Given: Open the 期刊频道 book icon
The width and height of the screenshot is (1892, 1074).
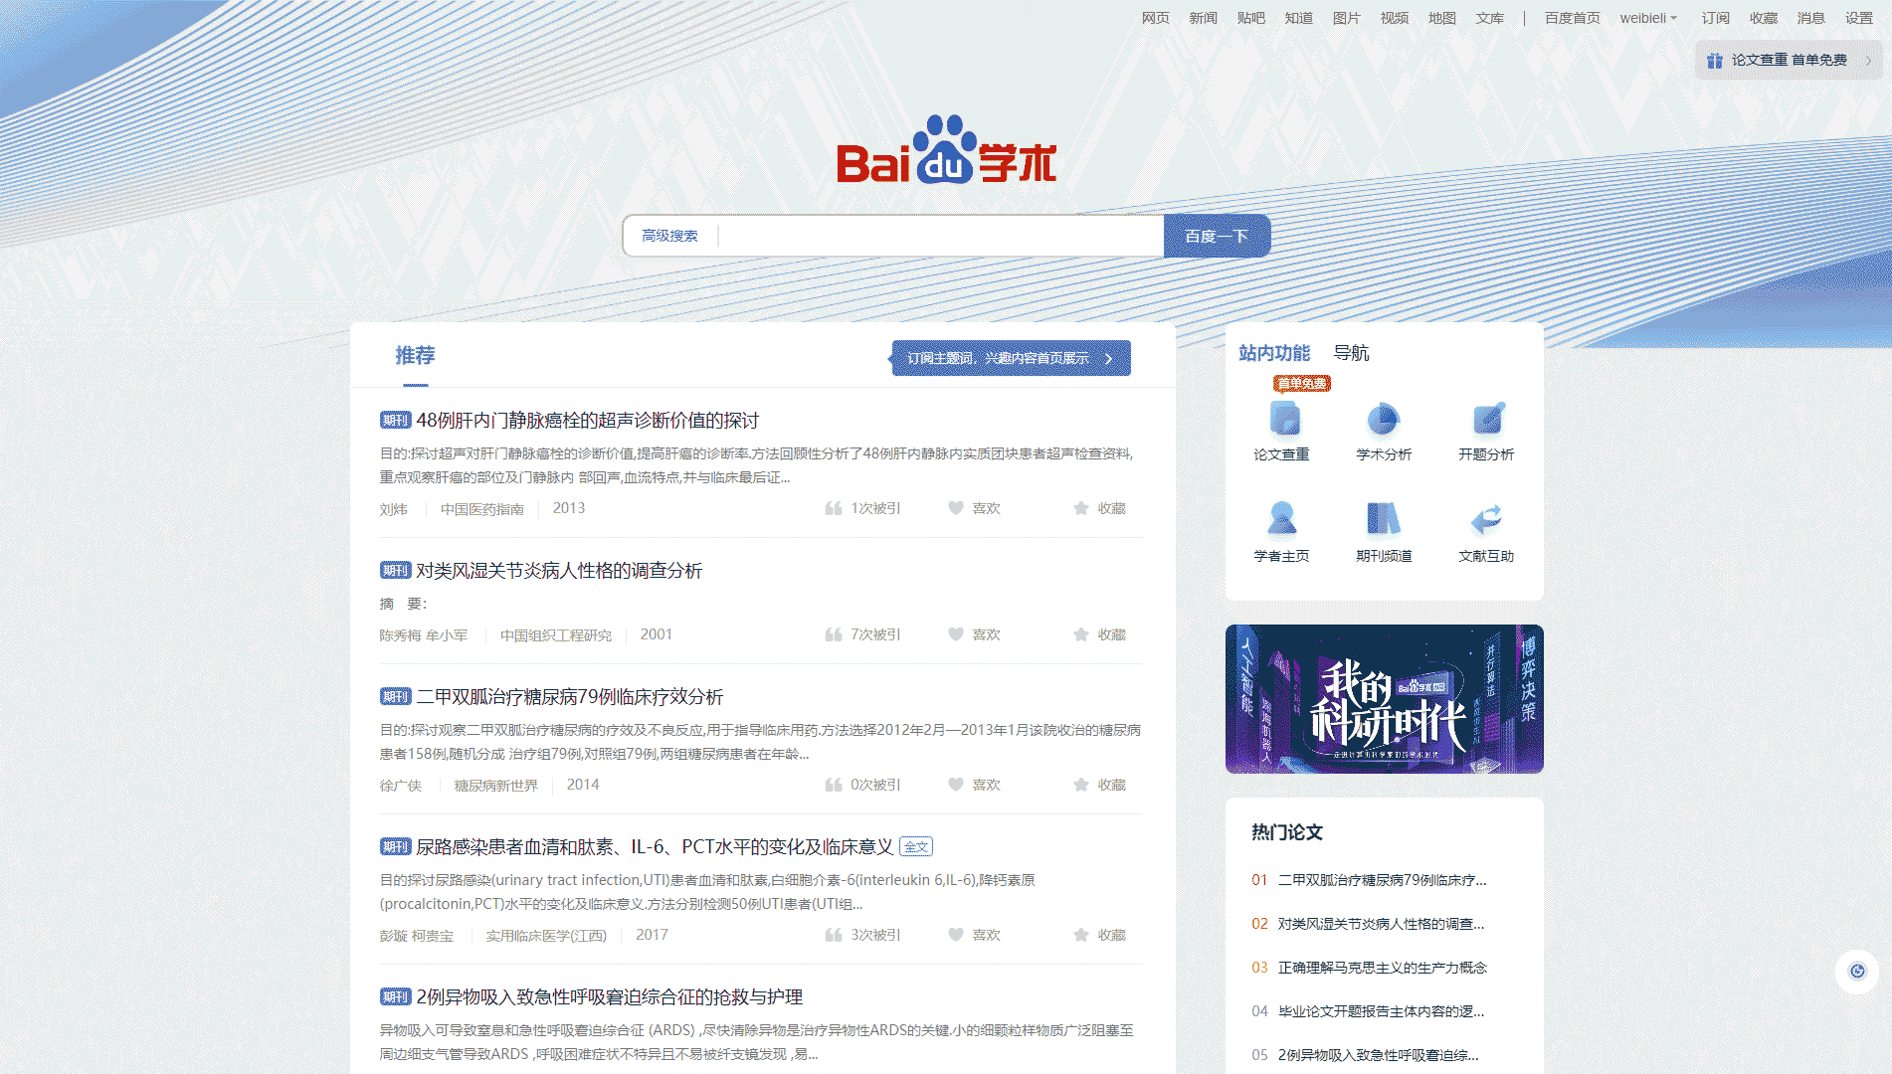Looking at the screenshot, I should (x=1383, y=519).
